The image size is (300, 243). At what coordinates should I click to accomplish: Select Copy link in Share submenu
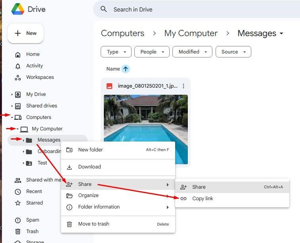(x=232, y=199)
